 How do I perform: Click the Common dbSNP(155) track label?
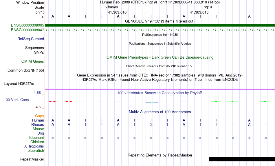pyautogui.click(x=26, y=70)
